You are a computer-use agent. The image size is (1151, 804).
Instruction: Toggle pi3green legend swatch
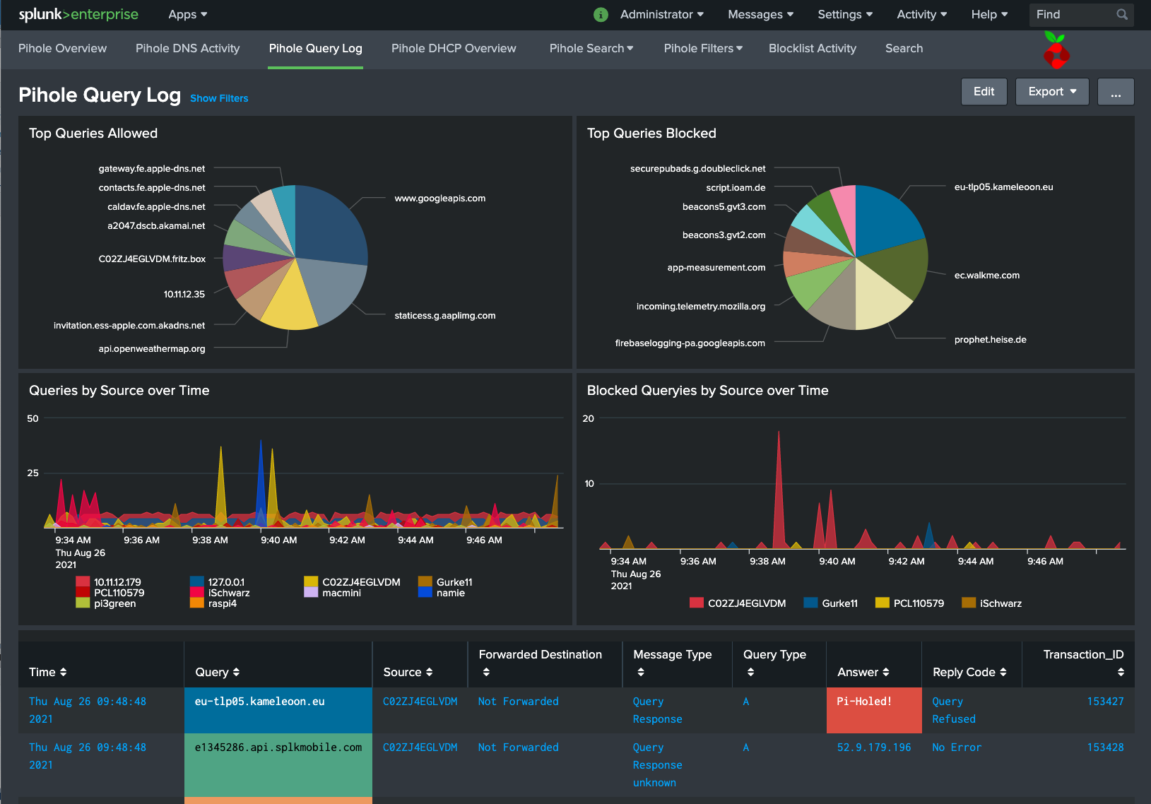(x=83, y=603)
